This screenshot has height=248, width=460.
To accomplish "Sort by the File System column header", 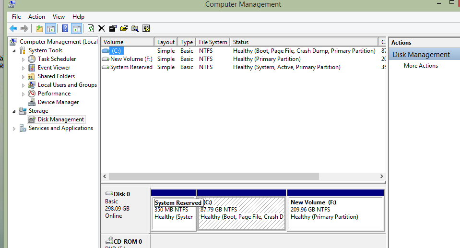I will [x=213, y=42].
